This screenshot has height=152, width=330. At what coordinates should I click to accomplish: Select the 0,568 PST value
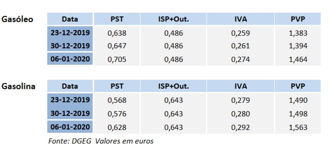point(117,100)
